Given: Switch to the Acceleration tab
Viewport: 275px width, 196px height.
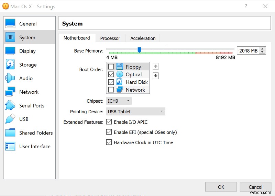Looking at the screenshot, I should click(143, 38).
